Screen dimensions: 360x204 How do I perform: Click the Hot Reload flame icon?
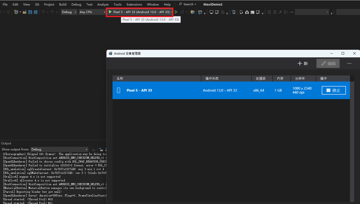click(182, 12)
